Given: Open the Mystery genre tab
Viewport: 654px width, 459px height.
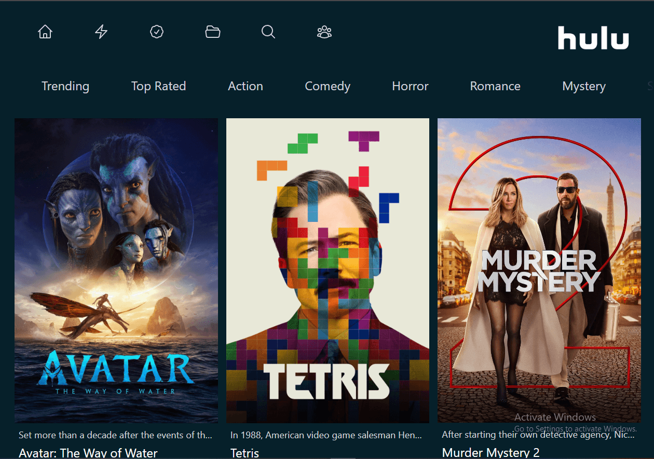Looking at the screenshot, I should (584, 86).
